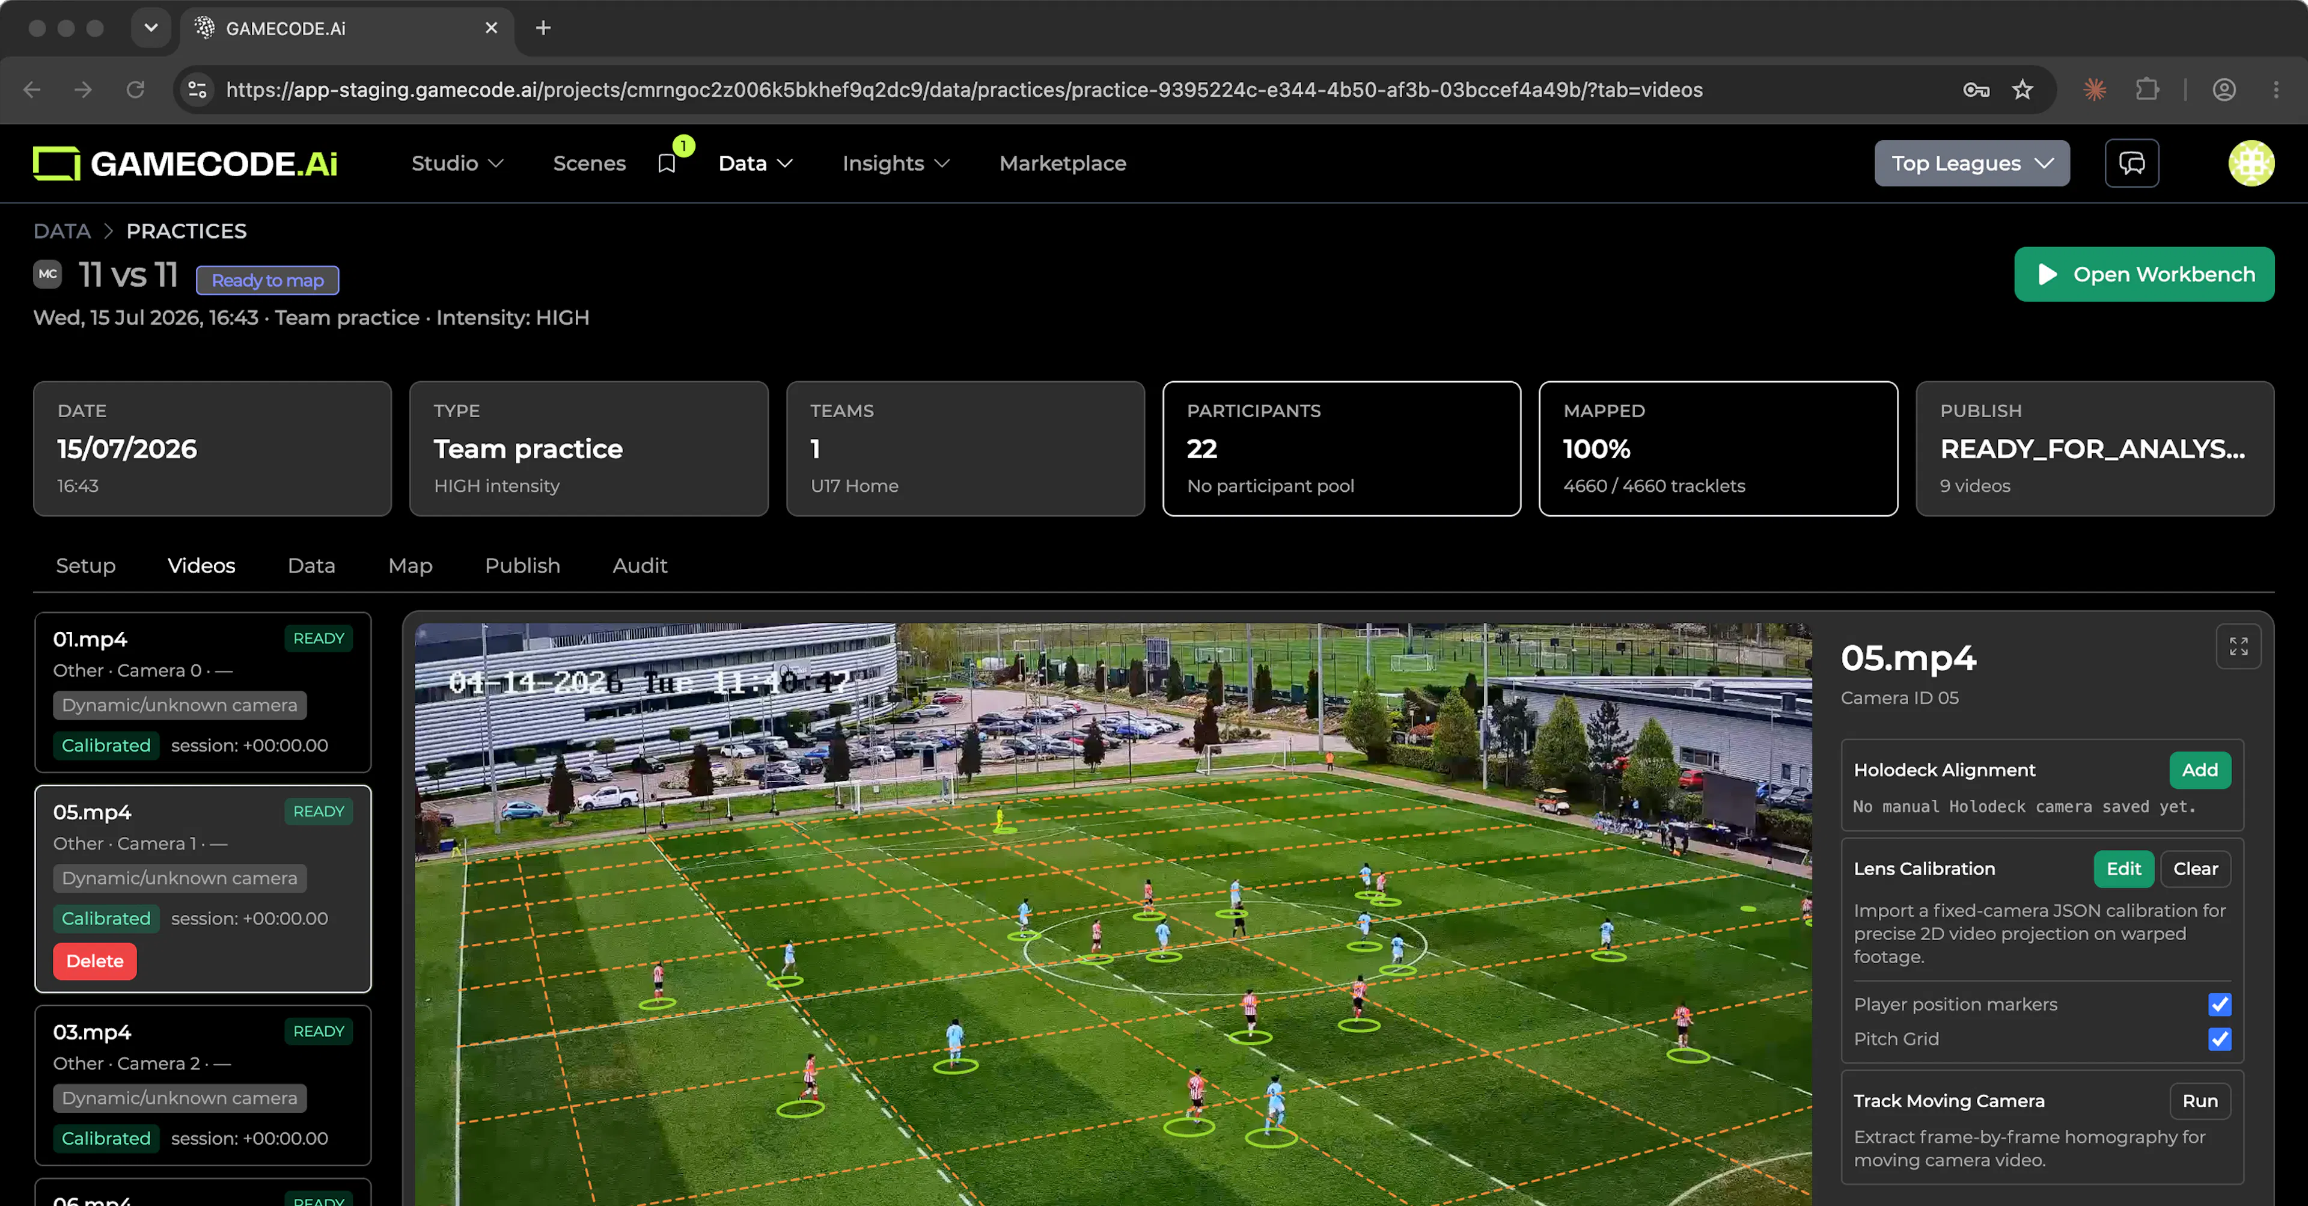Screen dimensions: 2308x1206
Task: Uncheck the Pitch Grid checkbox
Action: [x=2219, y=1039]
